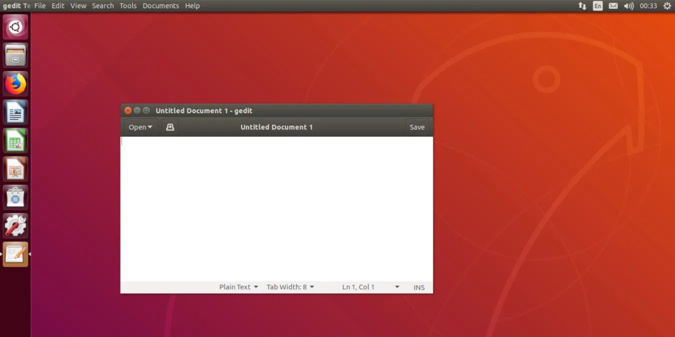Image resolution: width=675 pixels, height=337 pixels.
Task: Open the Documents menu
Action: (x=160, y=5)
